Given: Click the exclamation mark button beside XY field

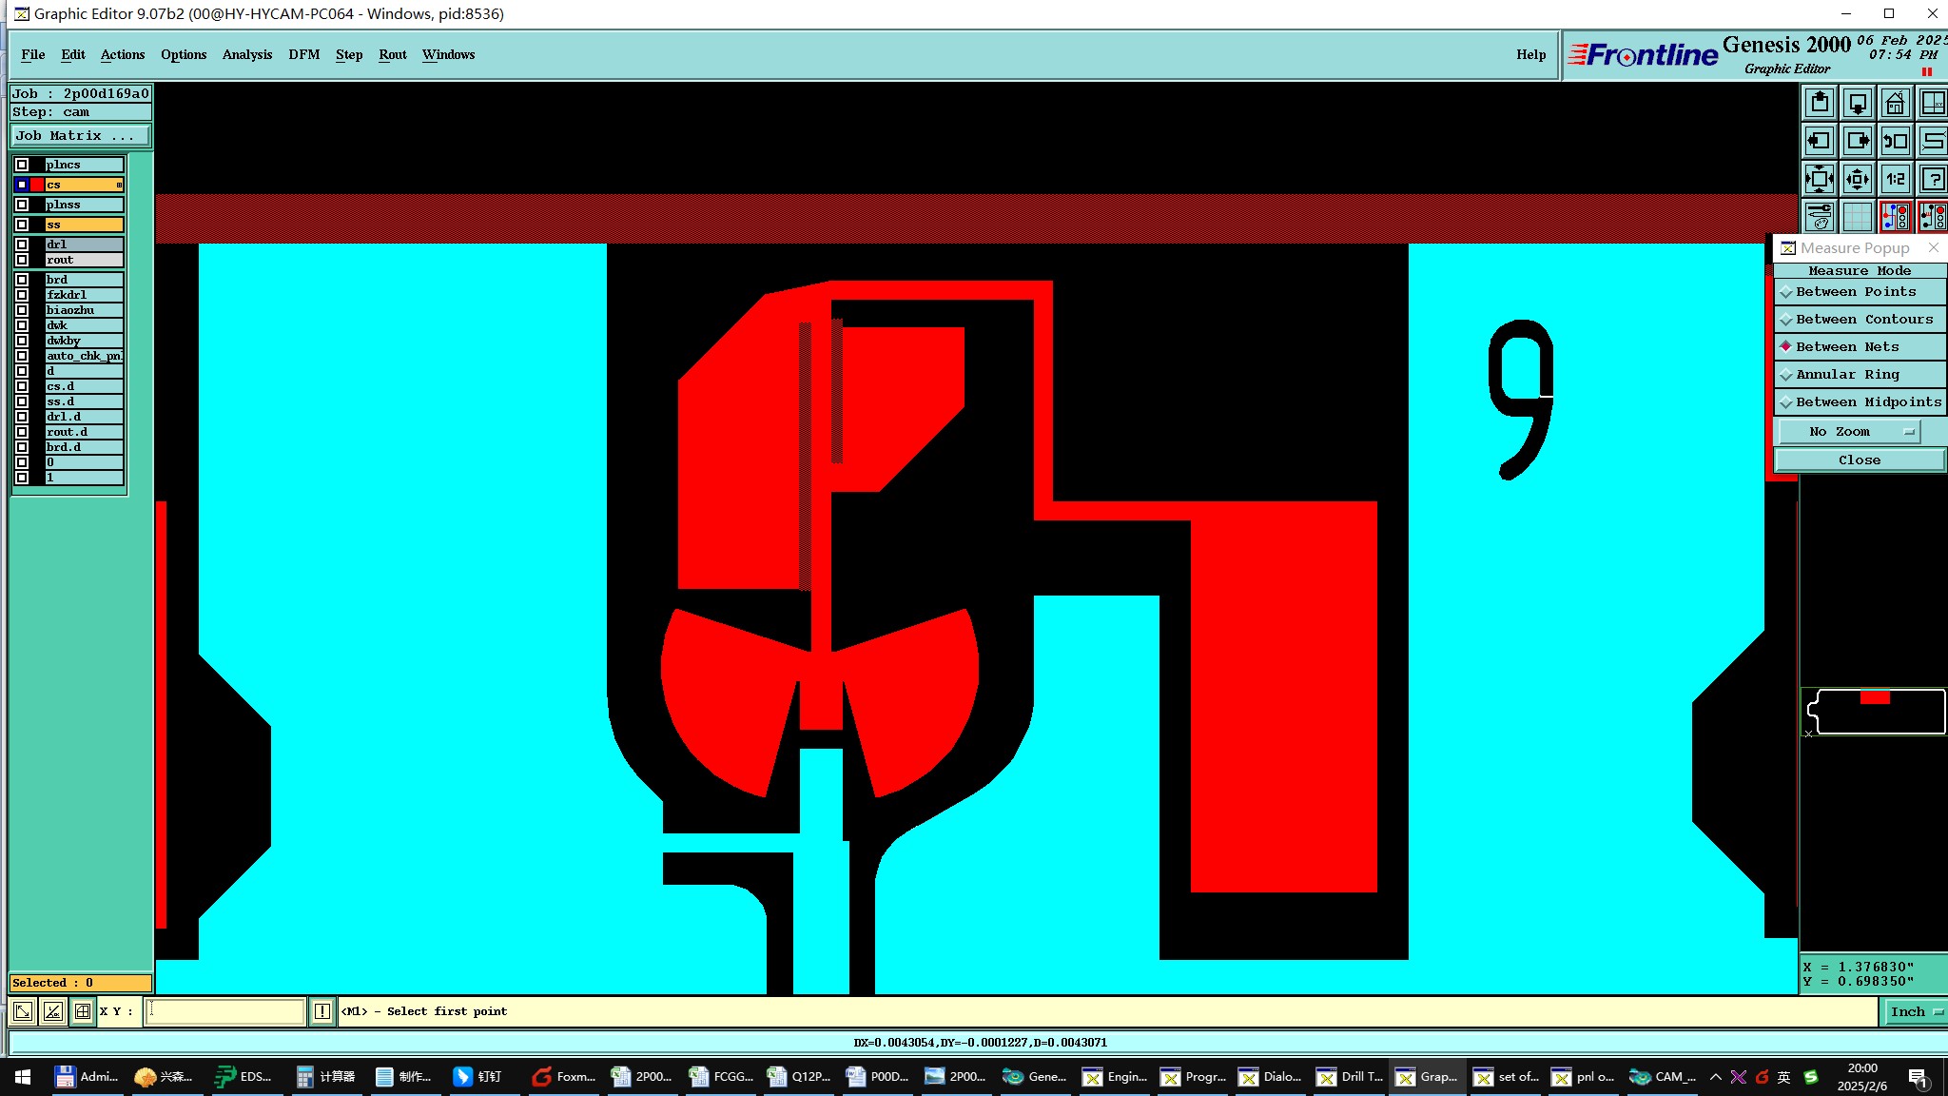Looking at the screenshot, I should coord(322,1011).
